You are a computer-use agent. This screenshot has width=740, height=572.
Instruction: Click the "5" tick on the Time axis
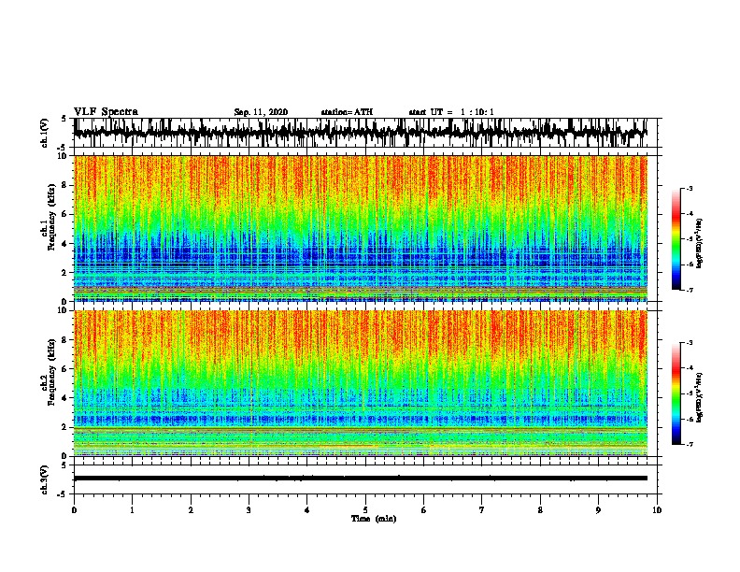click(x=365, y=510)
